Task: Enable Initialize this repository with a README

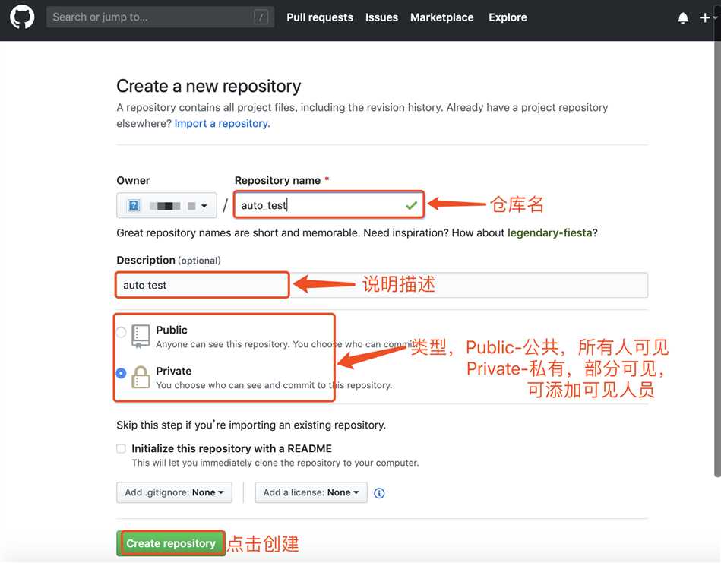Action: click(121, 448)
